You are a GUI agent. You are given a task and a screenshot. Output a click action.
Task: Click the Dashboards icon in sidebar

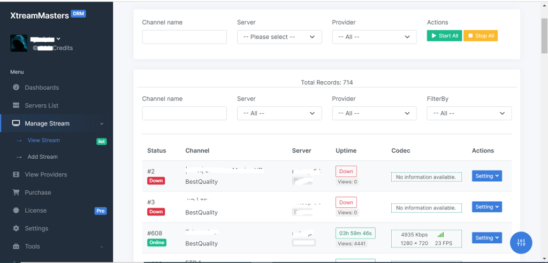(16, 88)
